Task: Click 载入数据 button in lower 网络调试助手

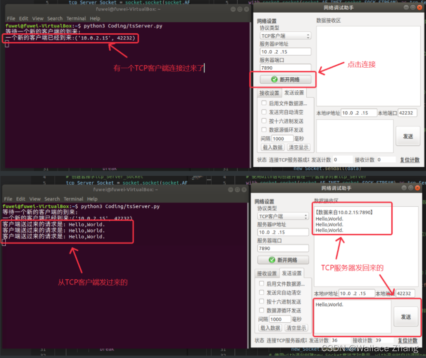Action: pos(270,328)
